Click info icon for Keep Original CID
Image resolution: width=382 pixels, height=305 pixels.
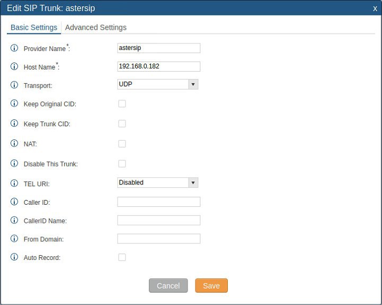(14, 103)
